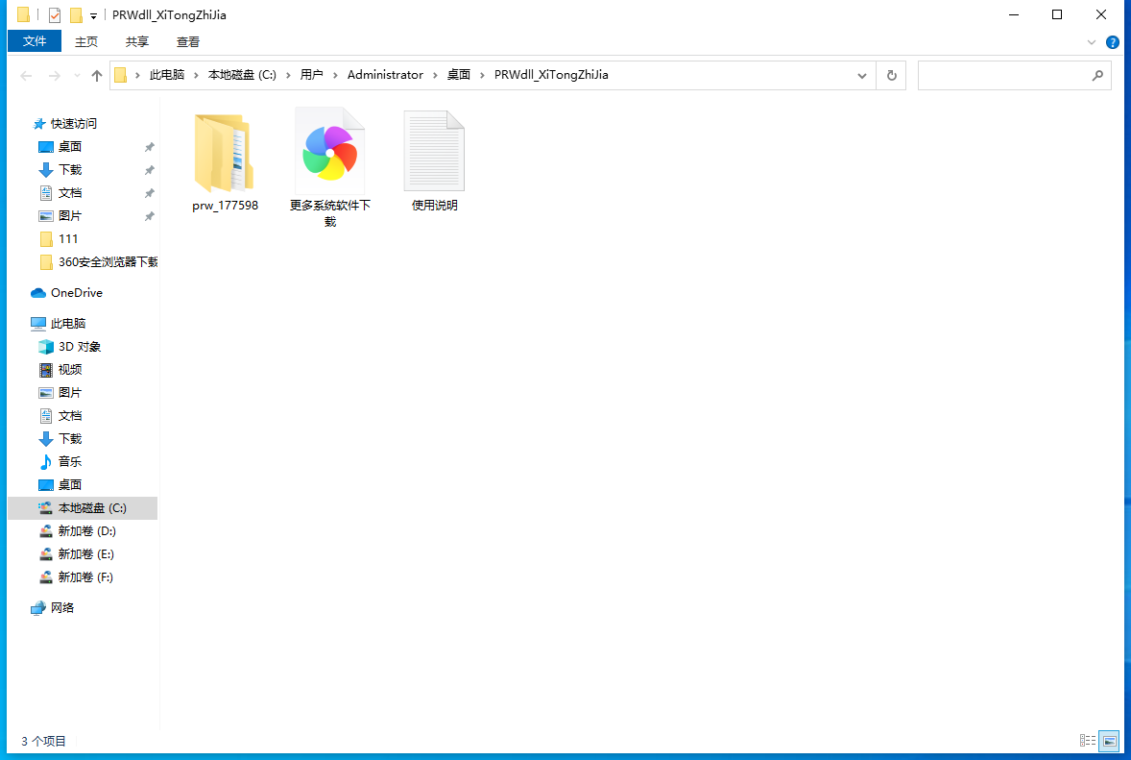Unpin 桌面 using its pin icon

click(150, 147)
